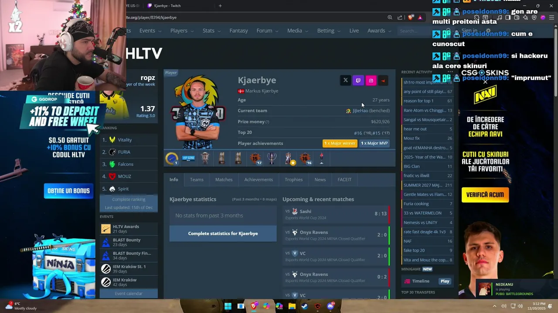Open 'SUMMER 2027 MAJ...' forum thread
Viewport: 558px width, 313px height.
pos(428,185)
